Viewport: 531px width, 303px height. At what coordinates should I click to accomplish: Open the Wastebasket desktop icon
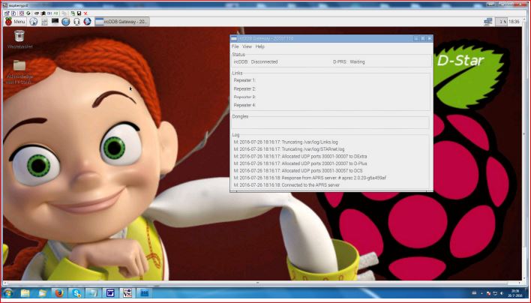pos(19,40)
